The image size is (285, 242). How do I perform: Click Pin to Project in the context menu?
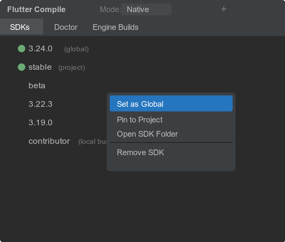pyautogui.click(x=139, y=120)
